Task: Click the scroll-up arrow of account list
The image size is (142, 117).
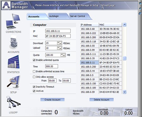Action: coord(125,25)
